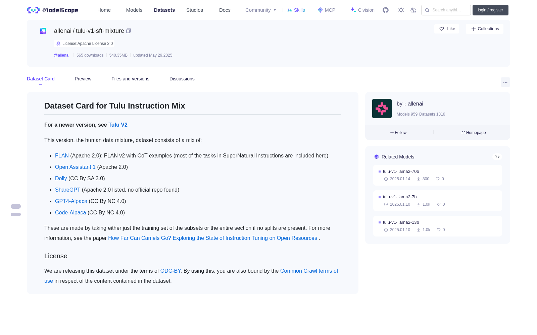This screenshot has width=537, height=335.
Task: Open Docs in the top navigation
Action: point(225,10)
